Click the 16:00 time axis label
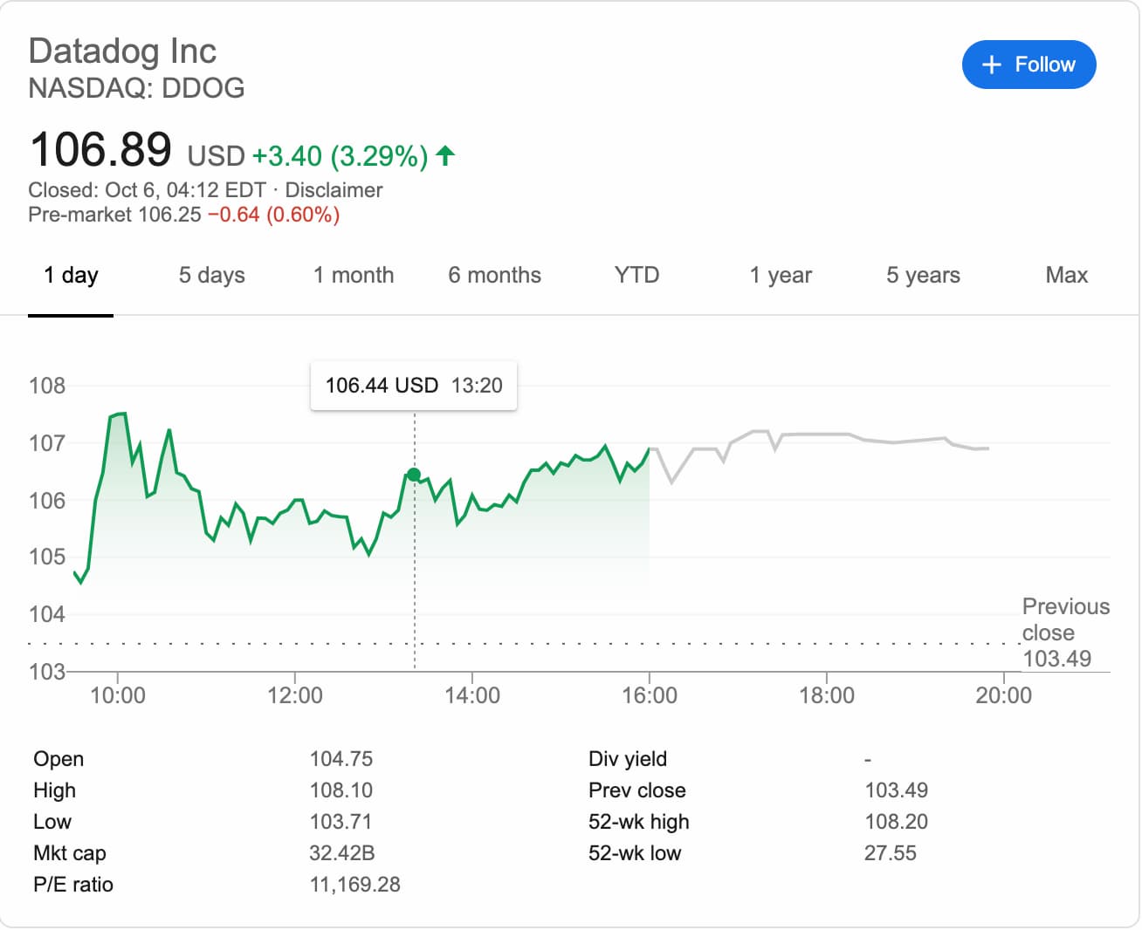 649,695
